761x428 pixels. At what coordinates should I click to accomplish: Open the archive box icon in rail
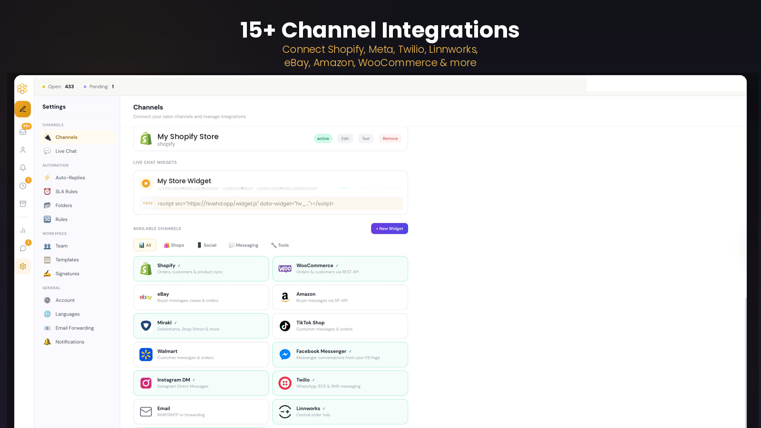click(x=23, y=204)
